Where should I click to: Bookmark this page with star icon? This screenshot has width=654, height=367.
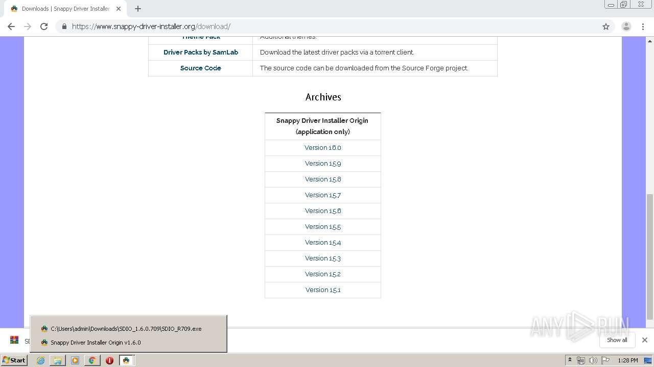click(606, 27)
